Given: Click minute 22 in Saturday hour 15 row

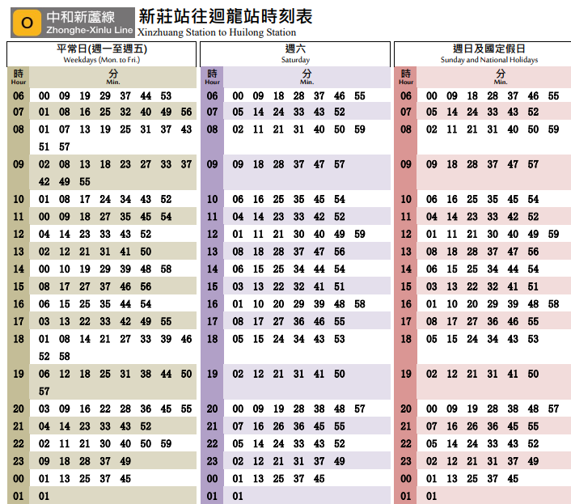Looking at the screenshot, I should [278, 286].
